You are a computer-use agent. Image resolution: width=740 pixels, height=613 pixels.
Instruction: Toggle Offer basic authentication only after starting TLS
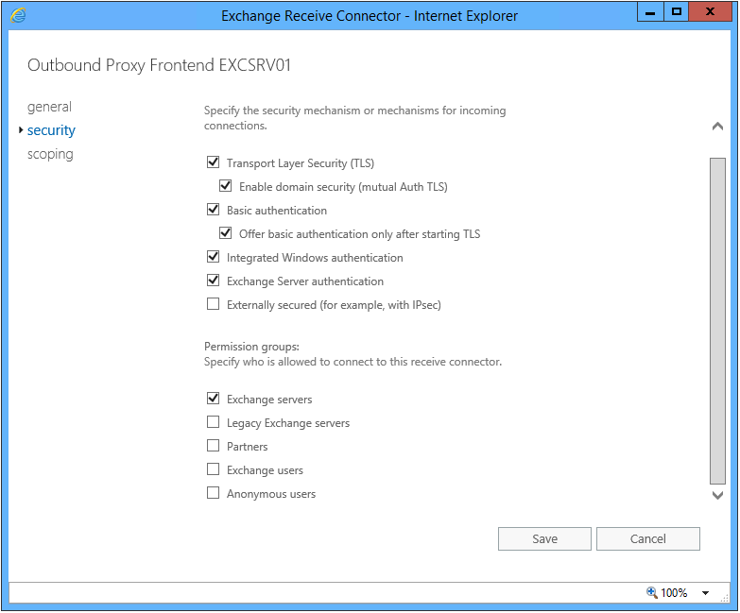[226, 233]
